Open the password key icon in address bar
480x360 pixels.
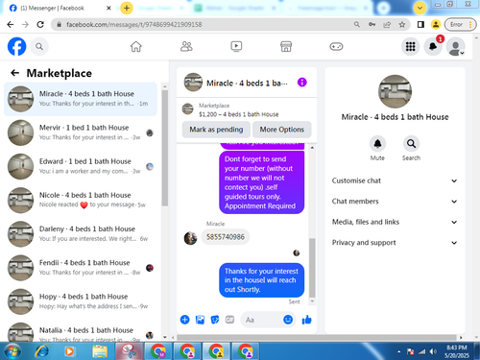point(372,24)
